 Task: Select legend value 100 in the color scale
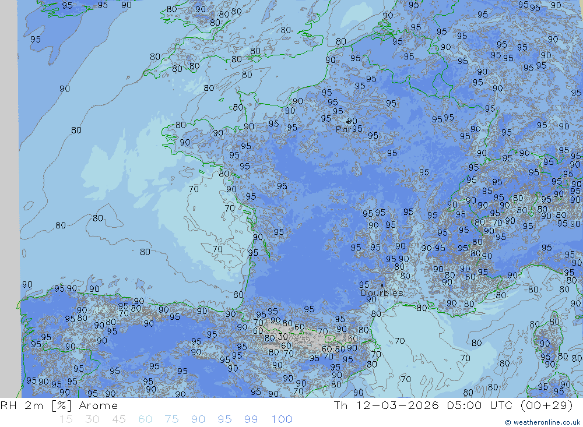(x=282, y=419)
